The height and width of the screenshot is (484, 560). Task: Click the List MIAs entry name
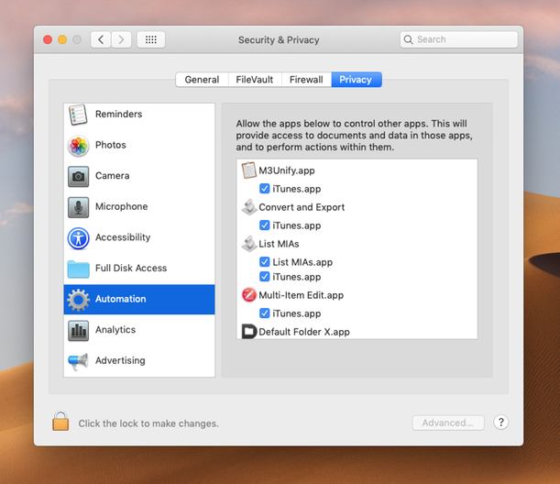tap(279, 244)
